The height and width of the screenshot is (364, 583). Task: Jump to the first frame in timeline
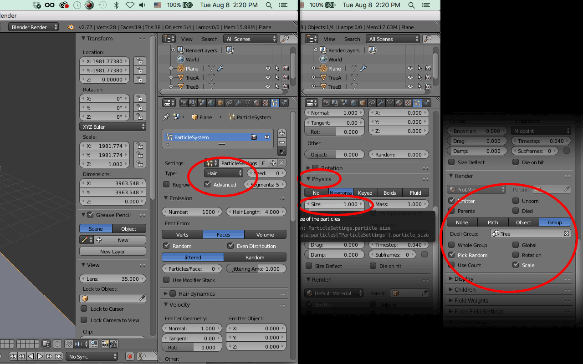13,356
